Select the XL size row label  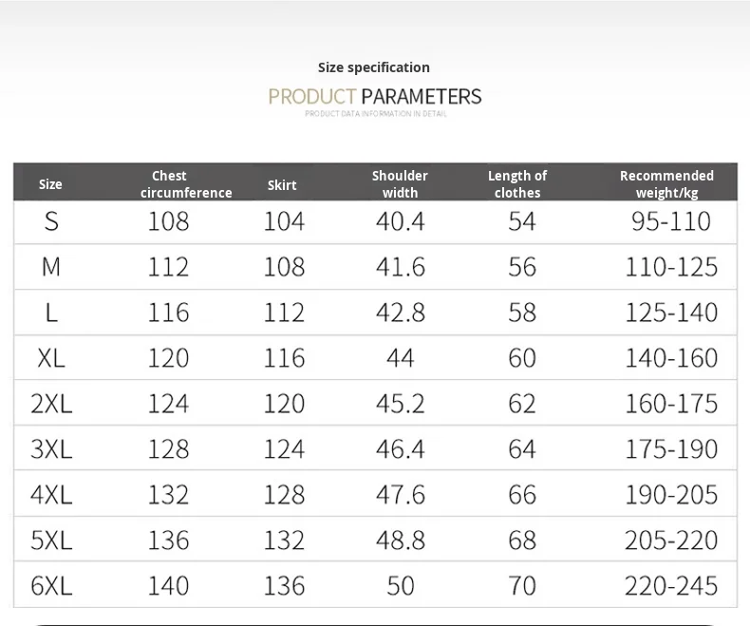click(x=51, y=358)
